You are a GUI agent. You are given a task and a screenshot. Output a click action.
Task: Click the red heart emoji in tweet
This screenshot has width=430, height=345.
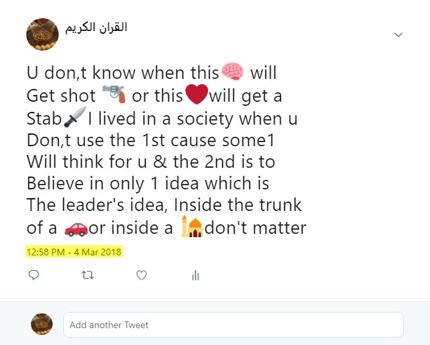197,94
